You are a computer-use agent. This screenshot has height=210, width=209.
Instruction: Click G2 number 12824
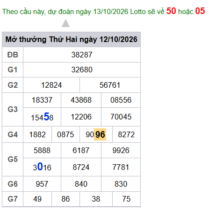tap(51, 85)
